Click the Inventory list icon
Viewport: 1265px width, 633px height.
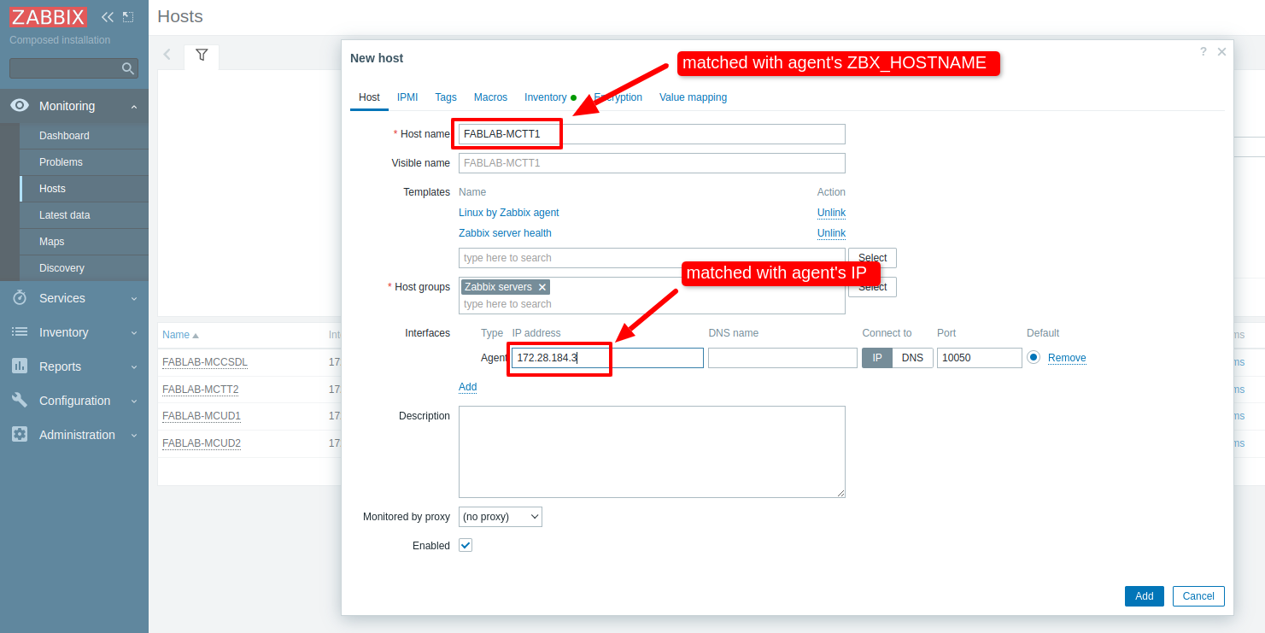(20, 332)
